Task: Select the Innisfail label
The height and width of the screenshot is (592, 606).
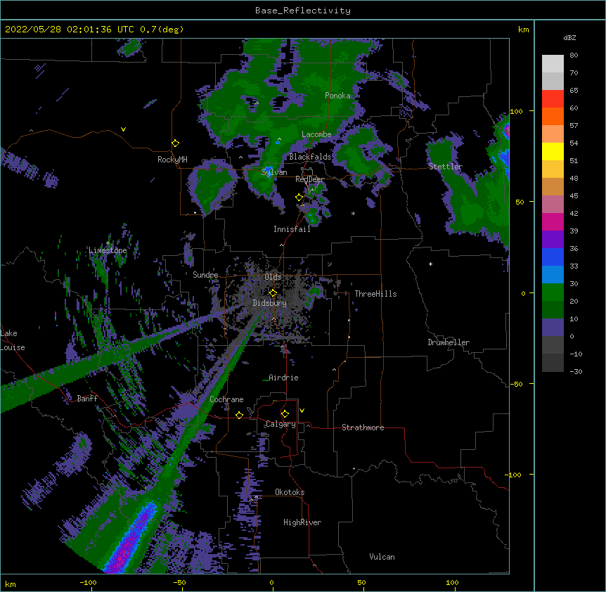Action: (x=292, y=229)
